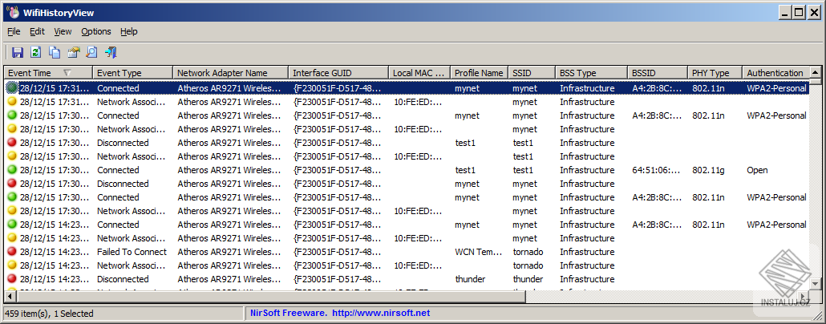
Task: Click the Network Adapter Name column header
Action: (x=231, y=73)
